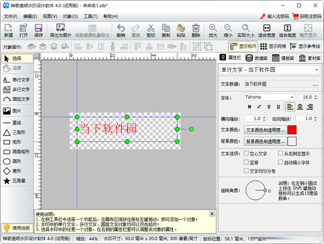Toggle underline U formatting button
Screen dimensions: 324x244
[278, 107]
